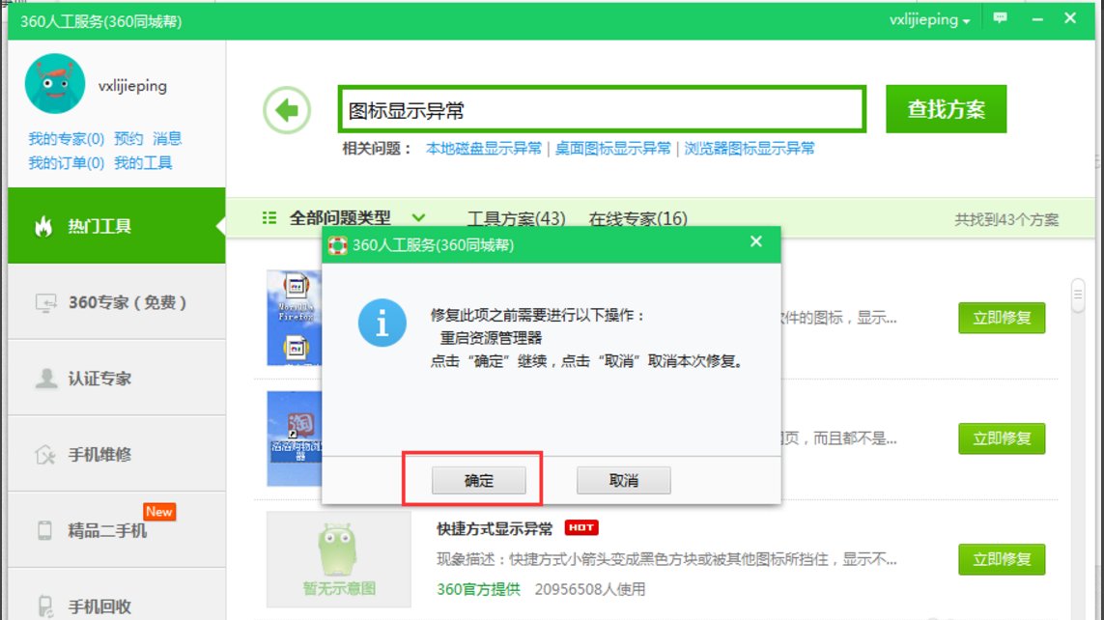Screen dimensions: 1104x620
Task: Click the list icon beside 全部问题类型
Action: tap(268, 217)
